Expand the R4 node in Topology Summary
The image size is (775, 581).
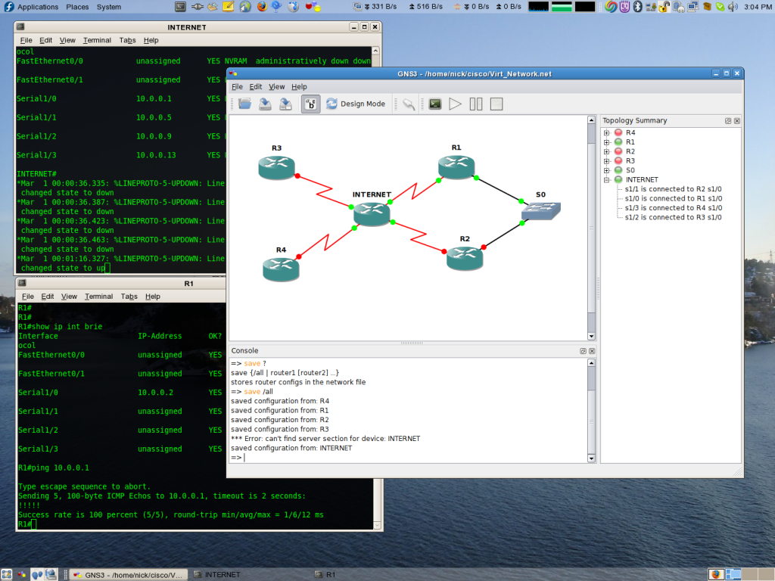pyautogui.click(x=606, y=133)
